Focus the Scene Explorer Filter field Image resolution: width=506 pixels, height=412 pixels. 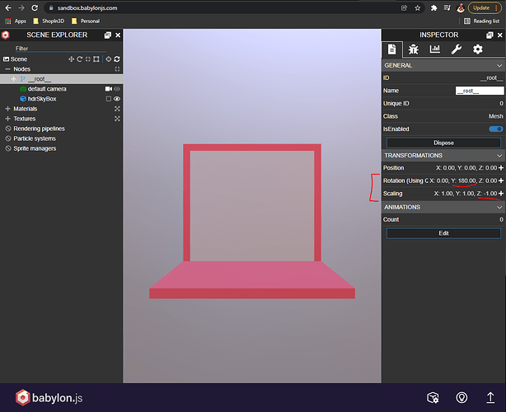(x=61, y=49)
